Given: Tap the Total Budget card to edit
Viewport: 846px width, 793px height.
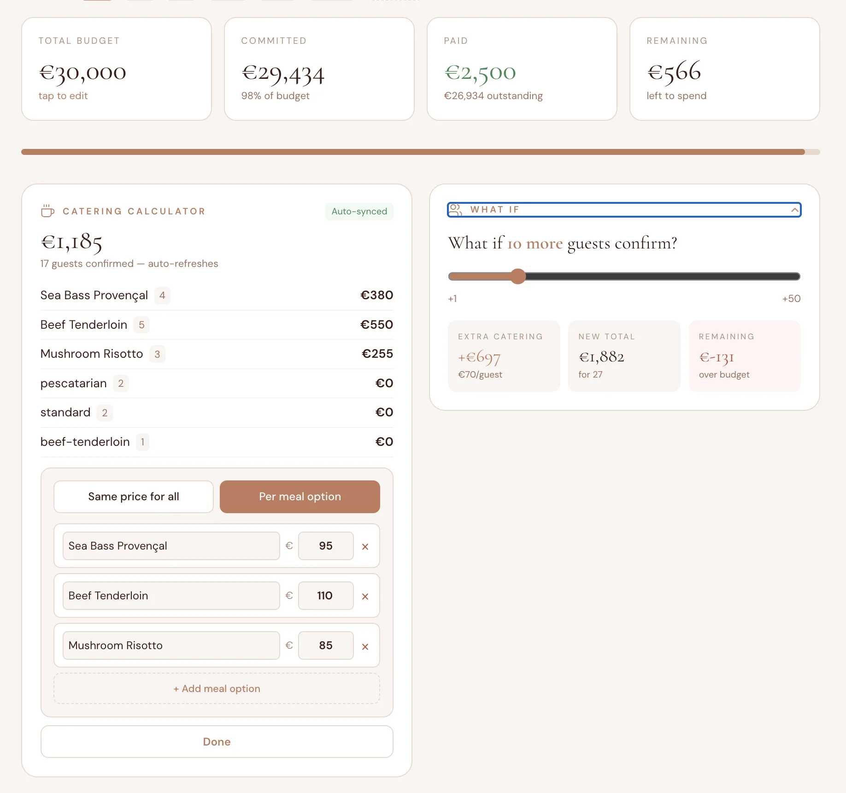Looking at the screenshot, I should coord(117,69).
